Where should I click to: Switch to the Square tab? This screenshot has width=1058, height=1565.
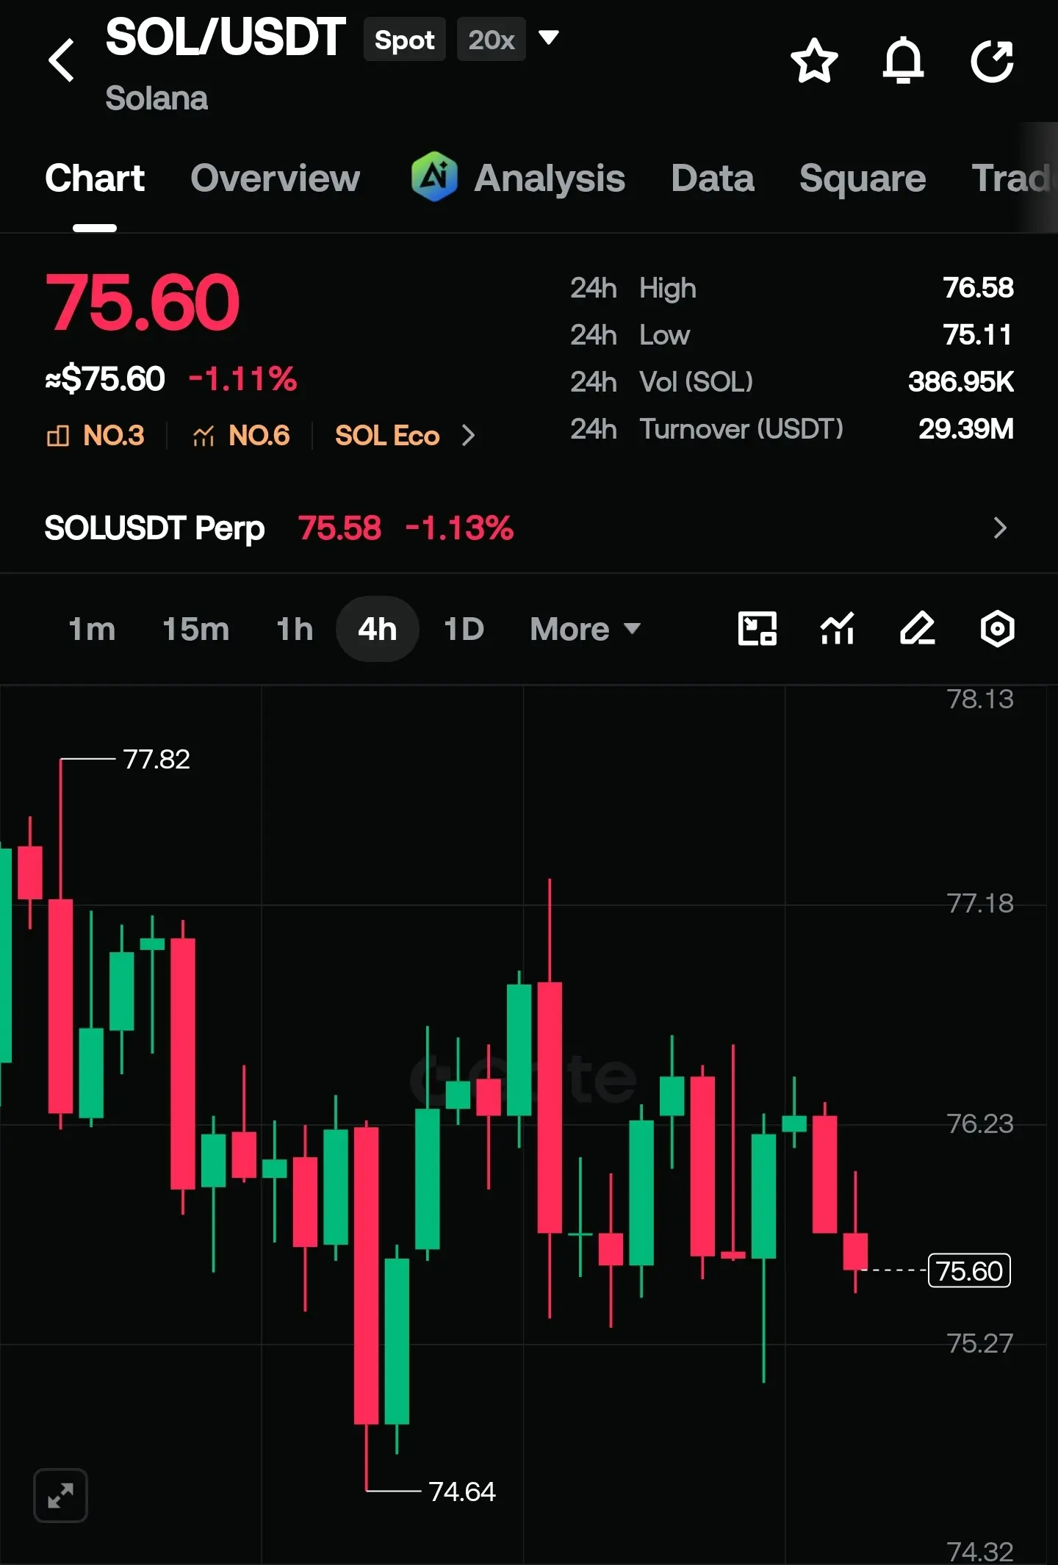[863, 178]
